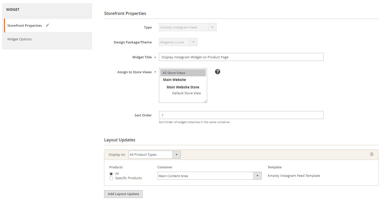This screenshot has width=381, height=201.
Task: Click the store views list resize handle
Action: pyautogui.click(x=206, y=101)
